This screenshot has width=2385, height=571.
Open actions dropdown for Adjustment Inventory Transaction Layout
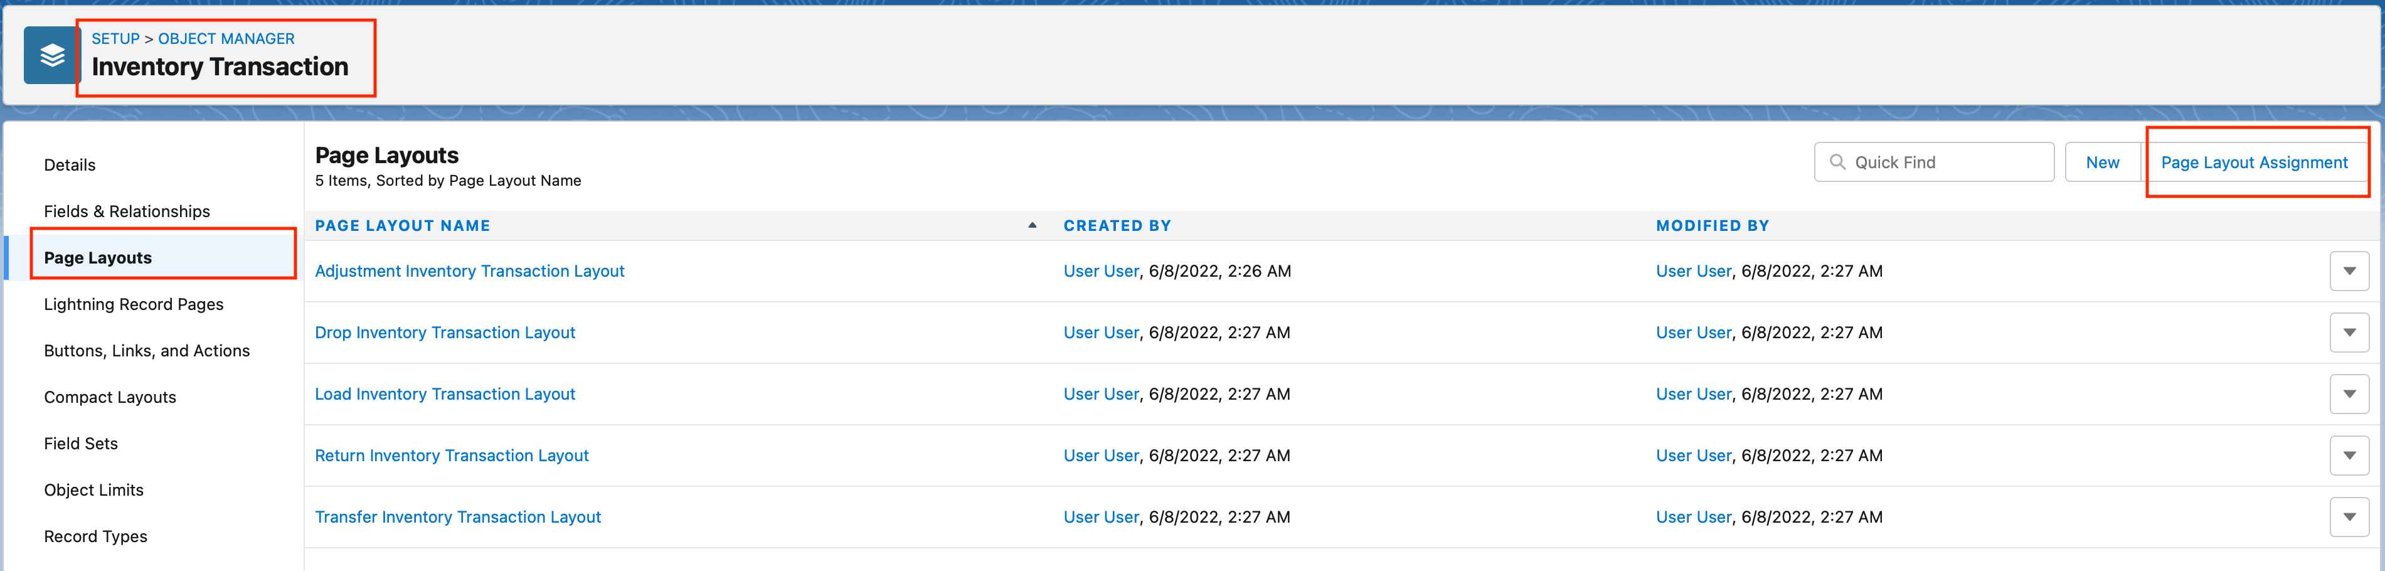click(x=2348, y=271)
